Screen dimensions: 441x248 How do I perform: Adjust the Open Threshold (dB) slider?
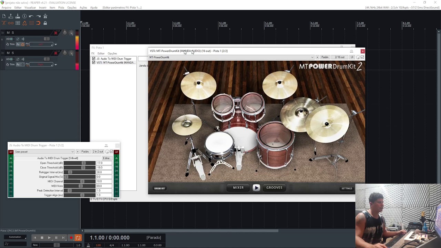(x=80, y=163)
